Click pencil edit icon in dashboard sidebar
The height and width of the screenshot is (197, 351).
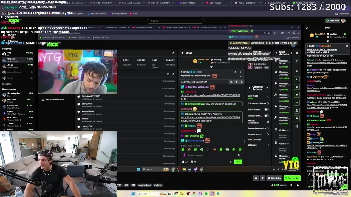[x=297, y=61]
